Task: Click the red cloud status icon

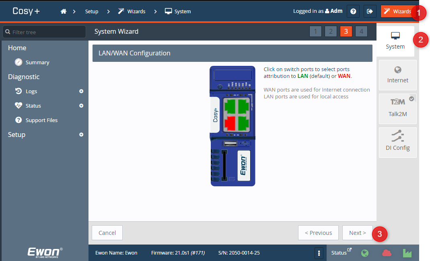Action: point(387,253)
